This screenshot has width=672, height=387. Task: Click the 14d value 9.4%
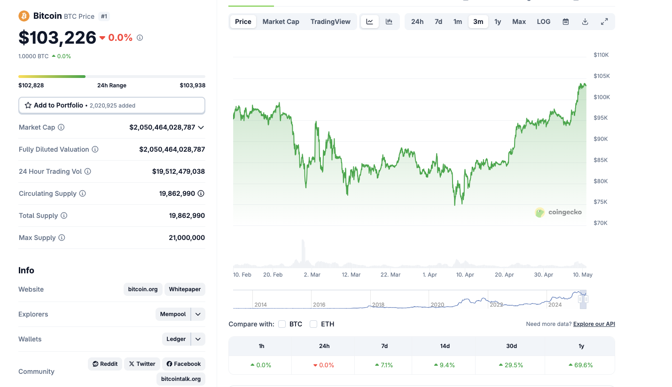pos(445,365)
